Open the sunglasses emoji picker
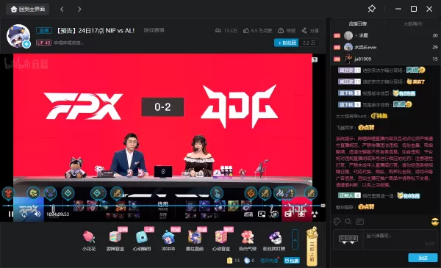This screenshot has width=441, height=268. coord(435,222)
